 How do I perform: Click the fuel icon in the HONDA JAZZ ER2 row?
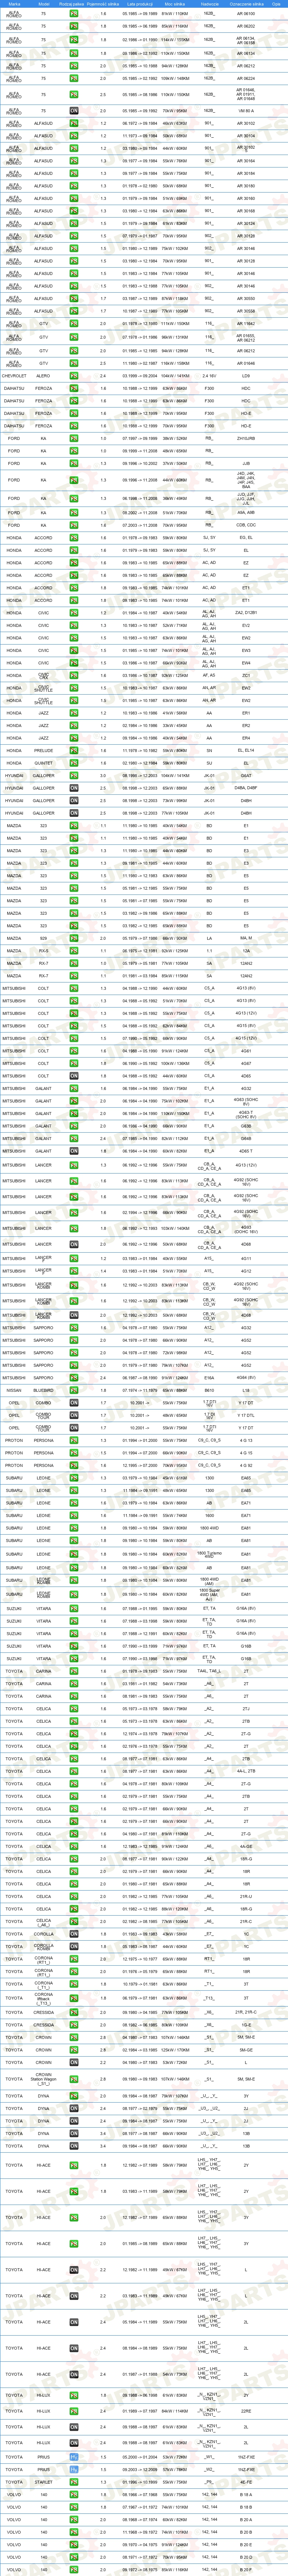click(74, 725)
